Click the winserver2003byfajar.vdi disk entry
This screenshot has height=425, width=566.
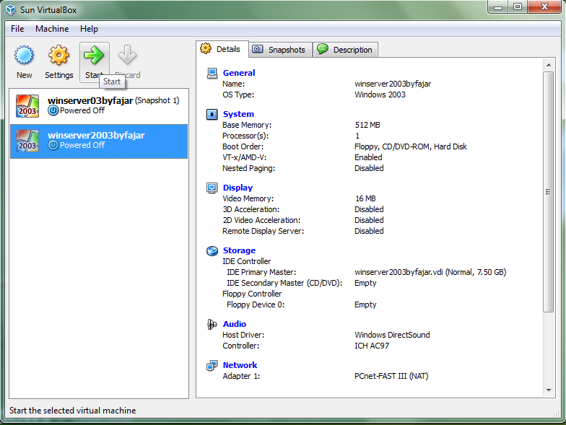click(430, 272)
